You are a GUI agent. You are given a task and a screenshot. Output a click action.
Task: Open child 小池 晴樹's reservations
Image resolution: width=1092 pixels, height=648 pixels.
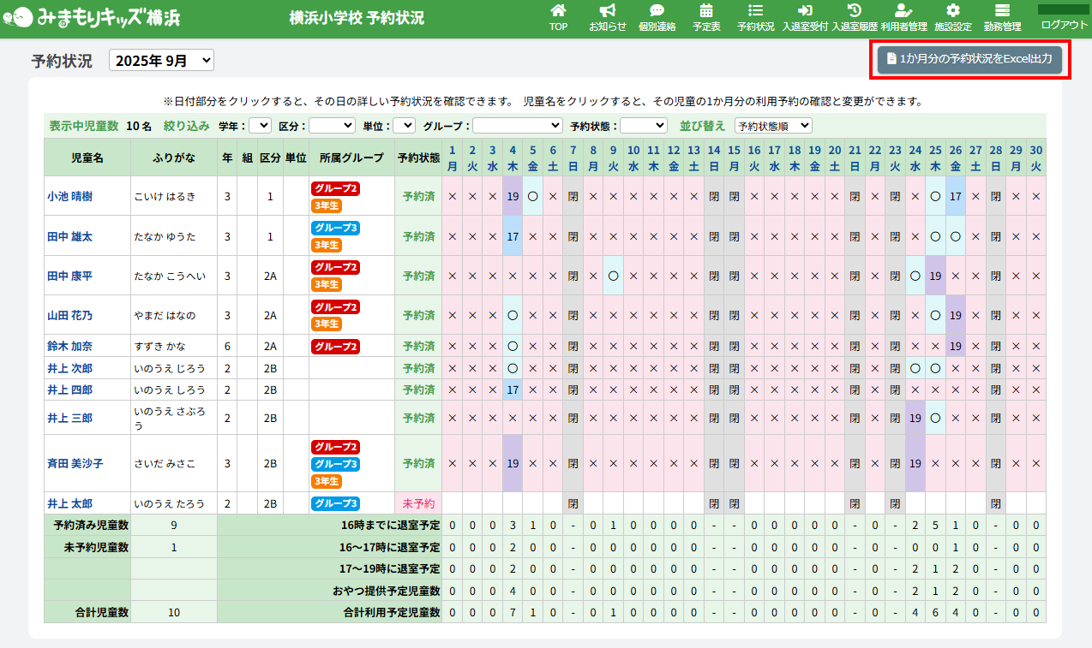tap(70, 196)
